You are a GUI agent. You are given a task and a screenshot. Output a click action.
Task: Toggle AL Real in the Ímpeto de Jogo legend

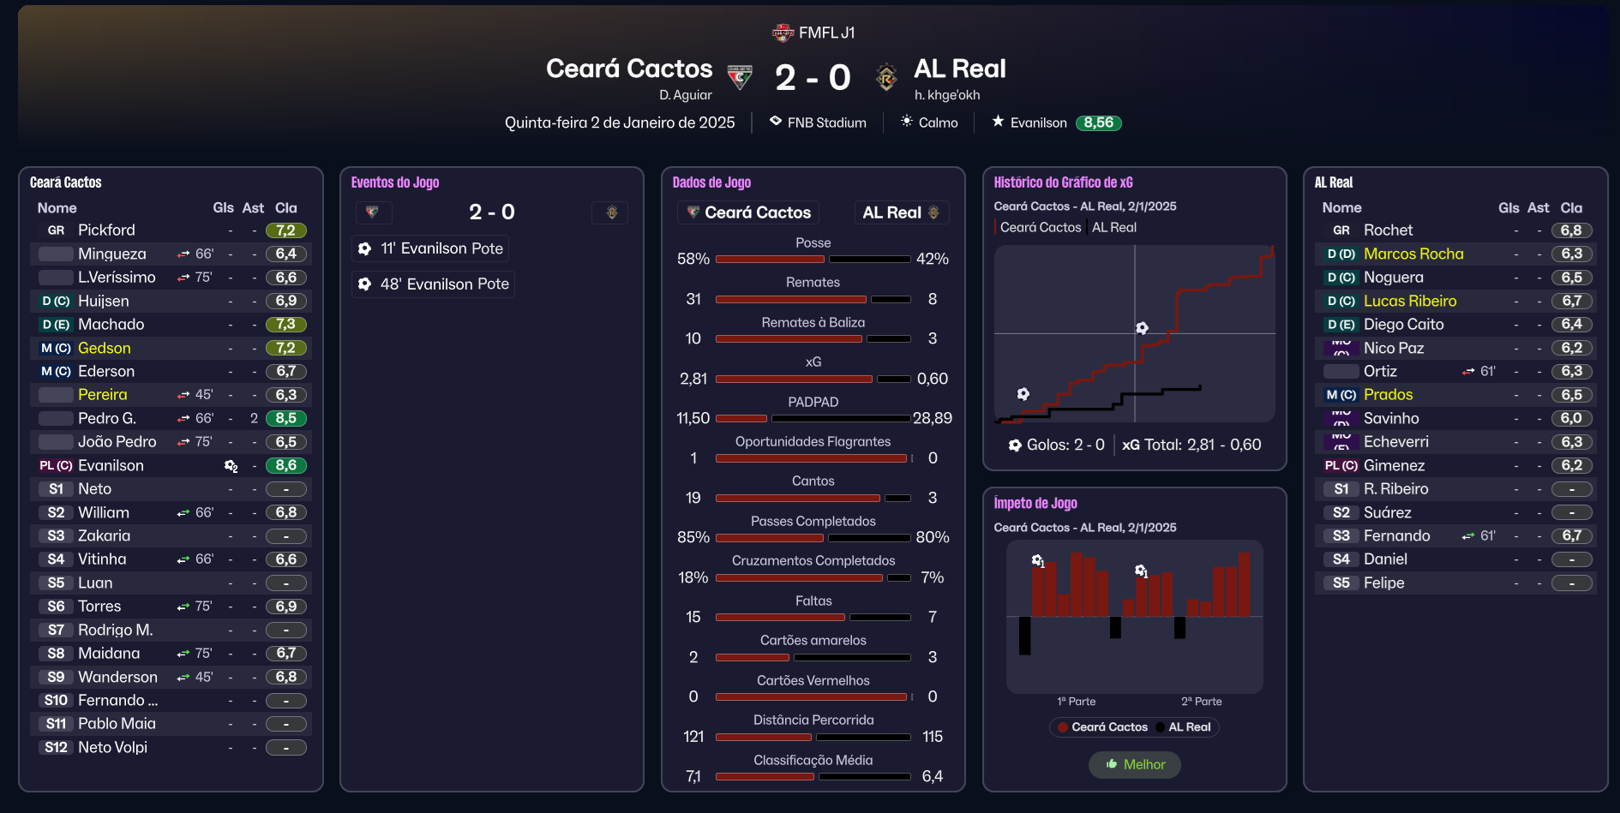(x=1184, y=727)
